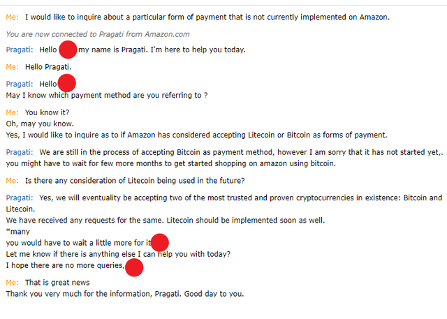Click the red dot on the standalone "Hello" line
The width and height of the screenshot is (447, 319).
(67, 83)
